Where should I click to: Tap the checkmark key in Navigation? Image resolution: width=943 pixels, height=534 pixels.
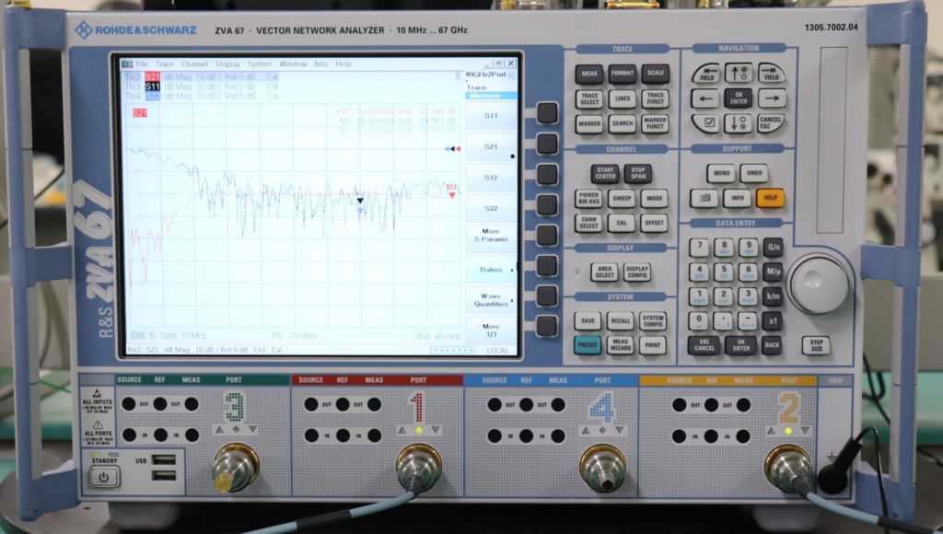click(708, 122)
